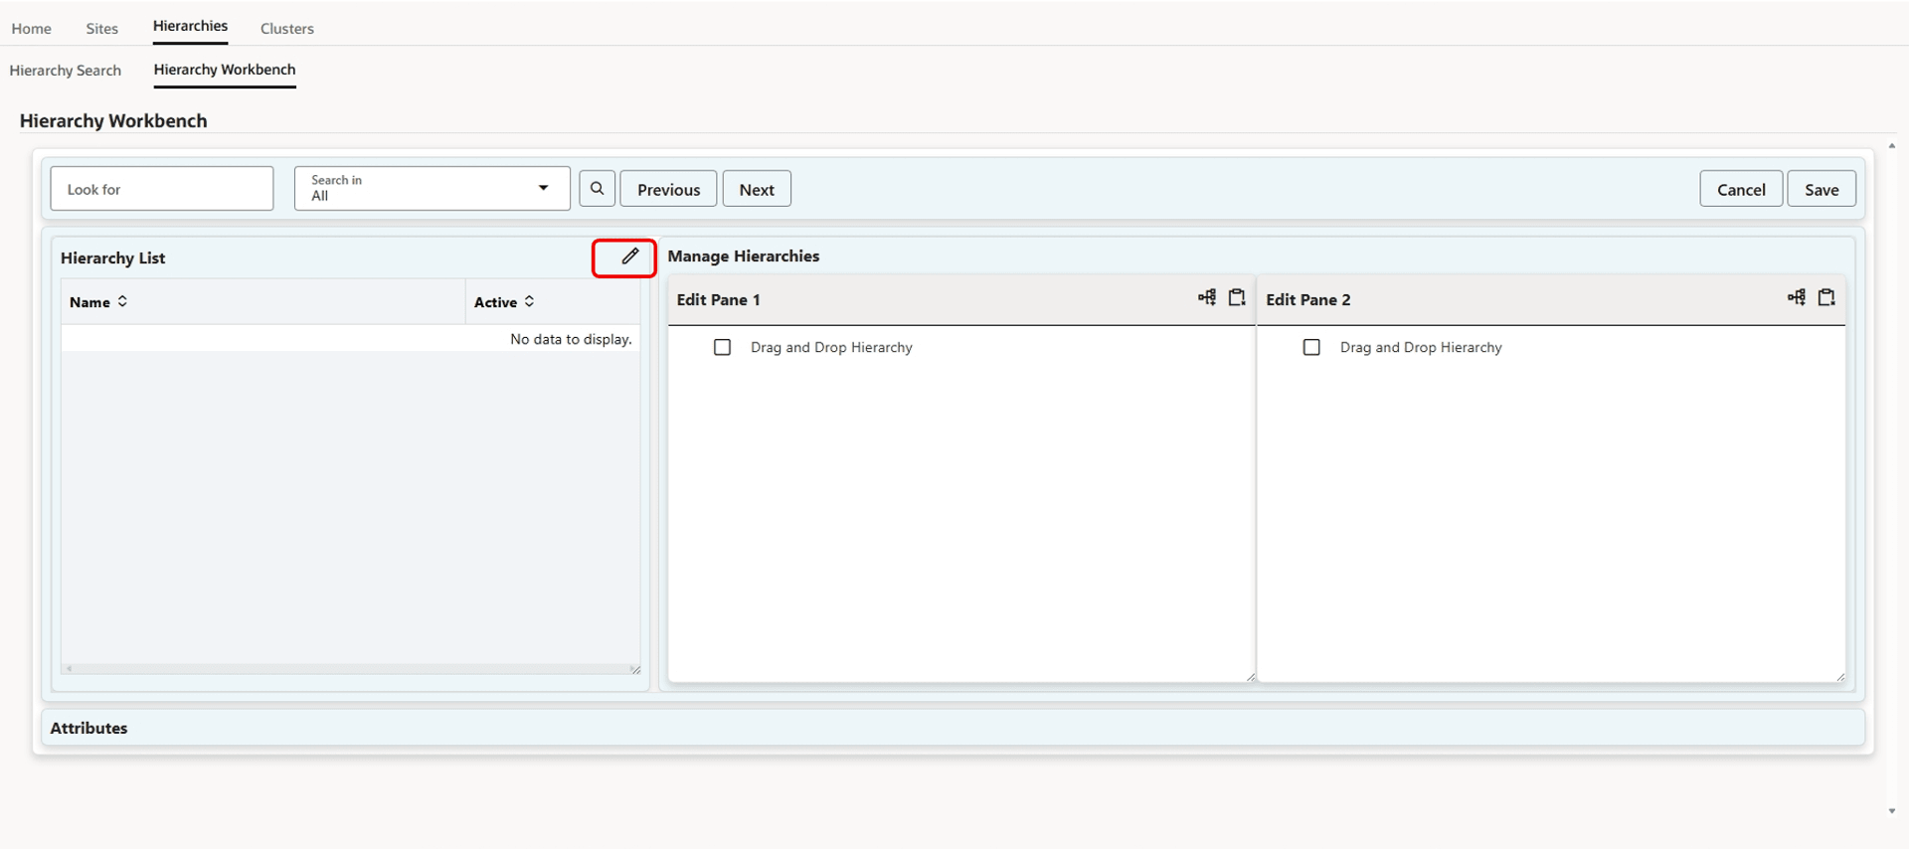Click the Hierarchy List horizontal scrollbar
The image size is (1909, 851).
tap(348, 669)
